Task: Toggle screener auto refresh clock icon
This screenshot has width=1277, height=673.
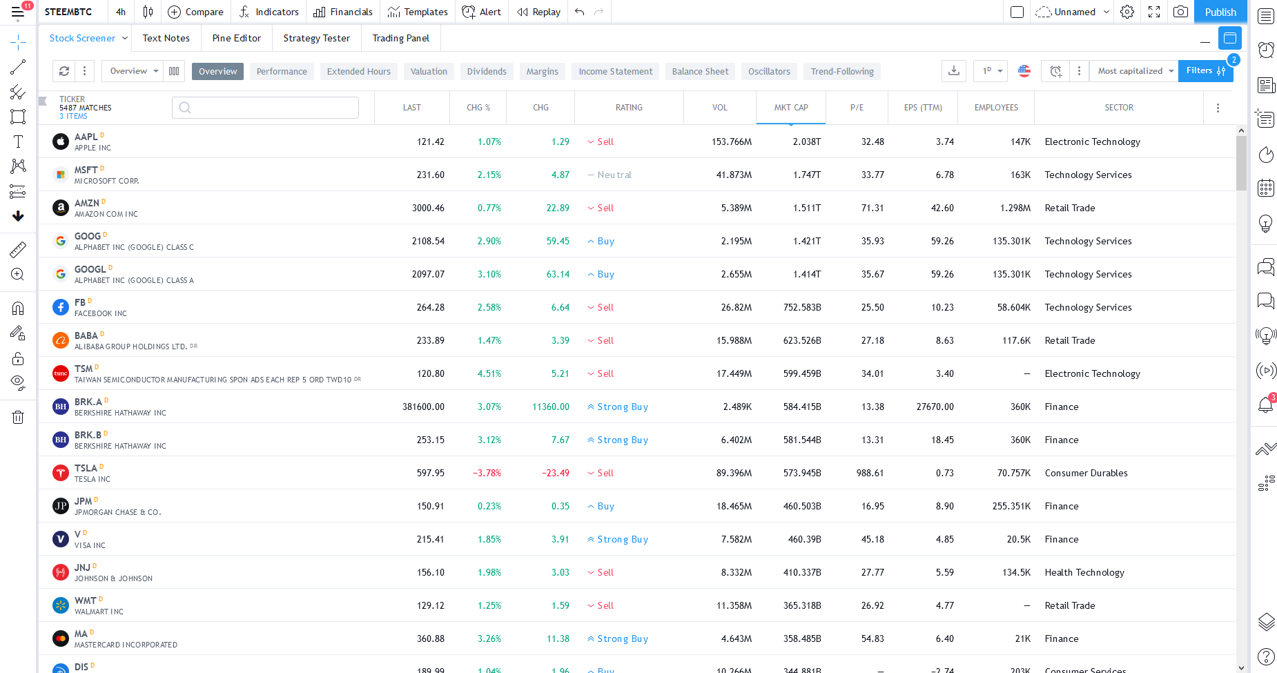Action: tap(1055, 71)
